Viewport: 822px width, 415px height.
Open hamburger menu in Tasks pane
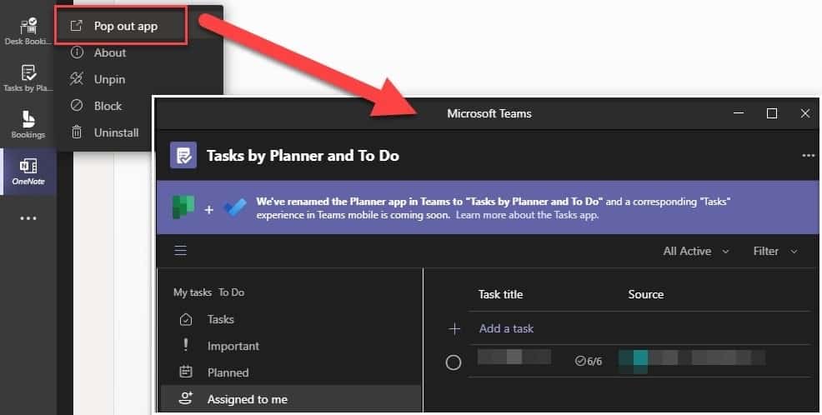click(x=180, y=251)
